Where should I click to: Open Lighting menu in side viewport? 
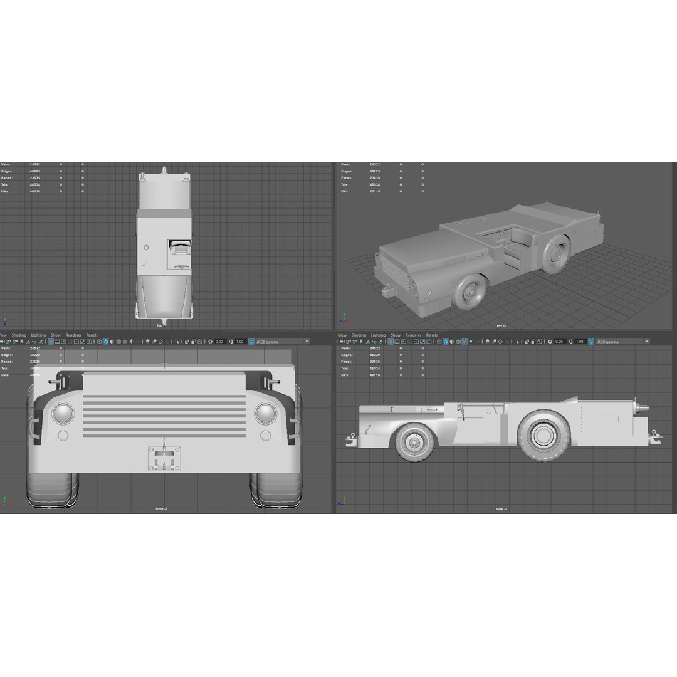378,335
